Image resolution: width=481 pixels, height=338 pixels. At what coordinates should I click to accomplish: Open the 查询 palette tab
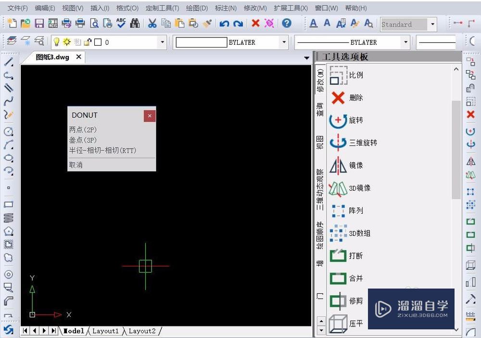(x=320, y=109)
